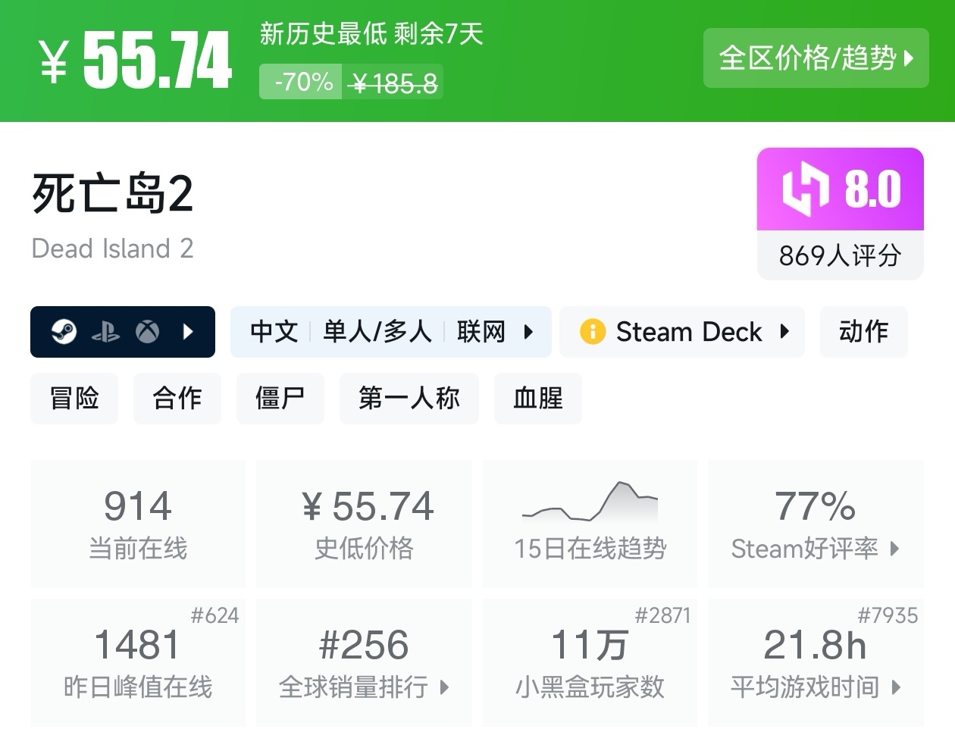Expand the language and multiplayer details arrow
Screen dimensions: 955x729
pos(529,332)
